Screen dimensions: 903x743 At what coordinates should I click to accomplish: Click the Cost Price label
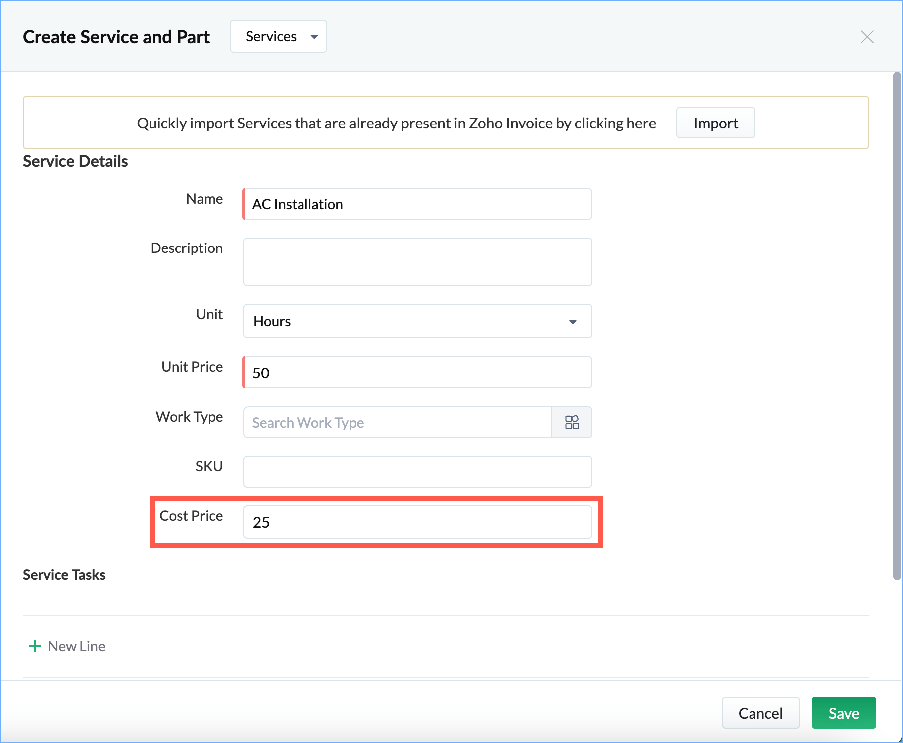[191, 516]
